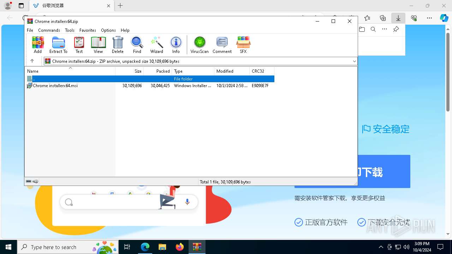Click the key password icon in status bar
This screenshot has width=452, height=254.
[x=35, y=181]
